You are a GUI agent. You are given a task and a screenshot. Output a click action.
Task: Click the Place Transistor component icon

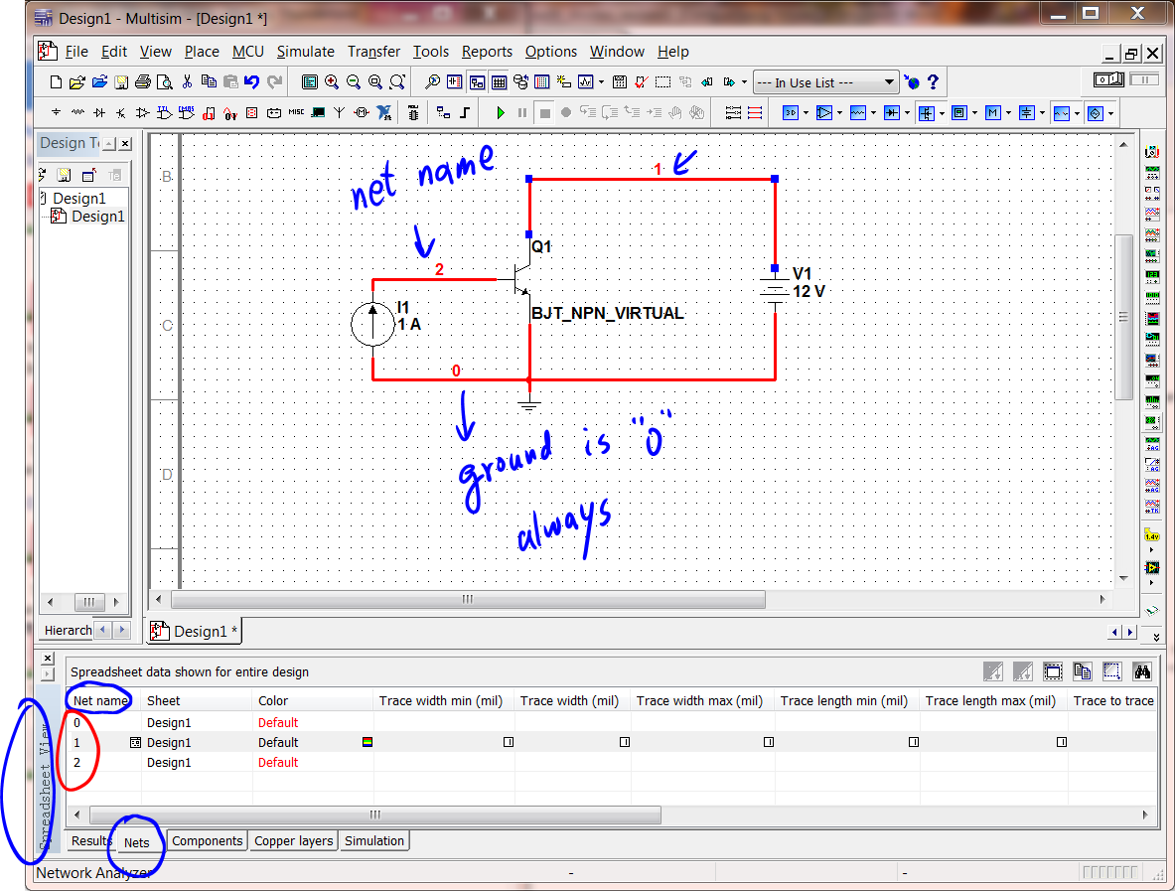click(119, 112)
